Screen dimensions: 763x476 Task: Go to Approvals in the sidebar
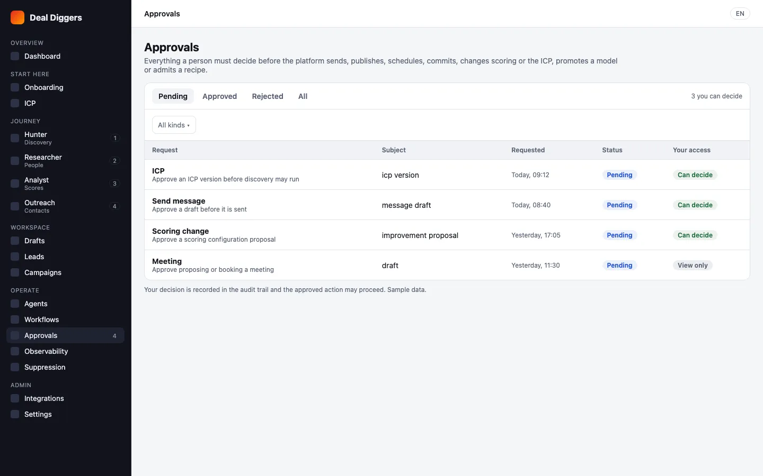(65, 335)
